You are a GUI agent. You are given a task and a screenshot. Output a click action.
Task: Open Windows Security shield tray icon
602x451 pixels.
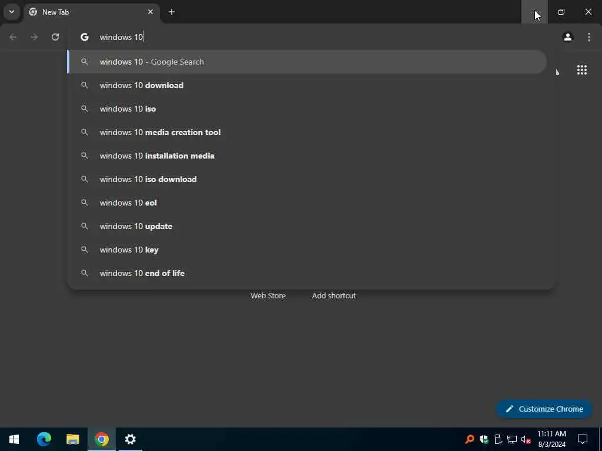(x=484, y=439)
